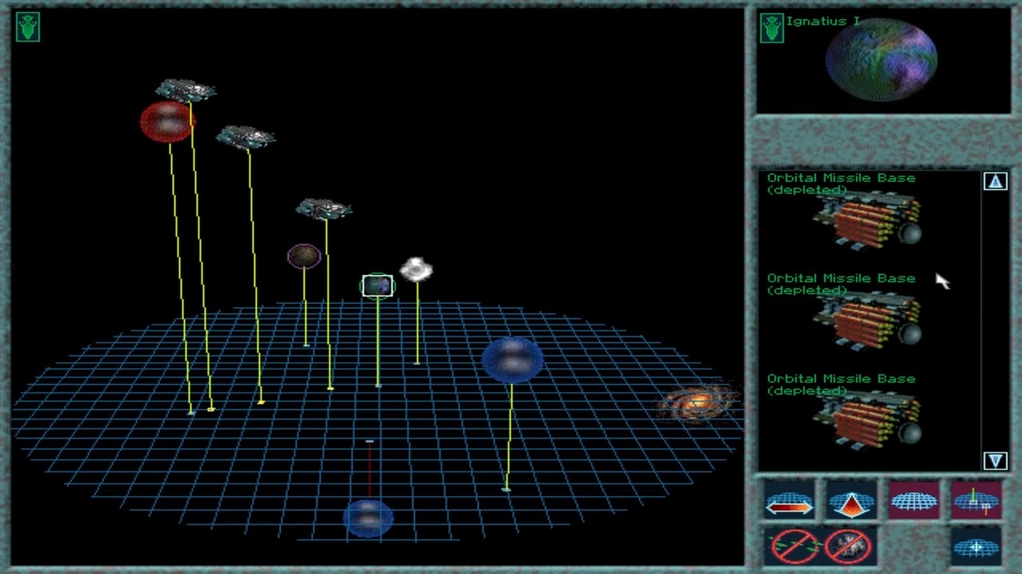The height and width of the screenshot is (574, 1022).
Task: Click the green alien species icon in viewport corner
Action: pyautogui.click(x=28, y=26)
